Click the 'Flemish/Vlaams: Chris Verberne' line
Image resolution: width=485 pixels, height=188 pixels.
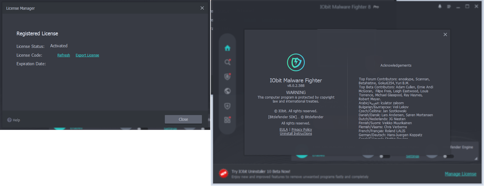pyautogui.click(x=383, y=127)
